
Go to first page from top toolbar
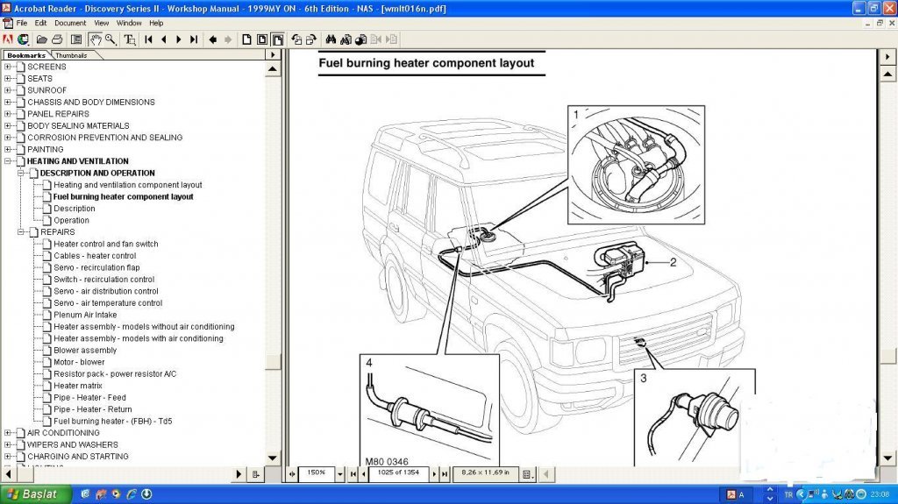148,39
